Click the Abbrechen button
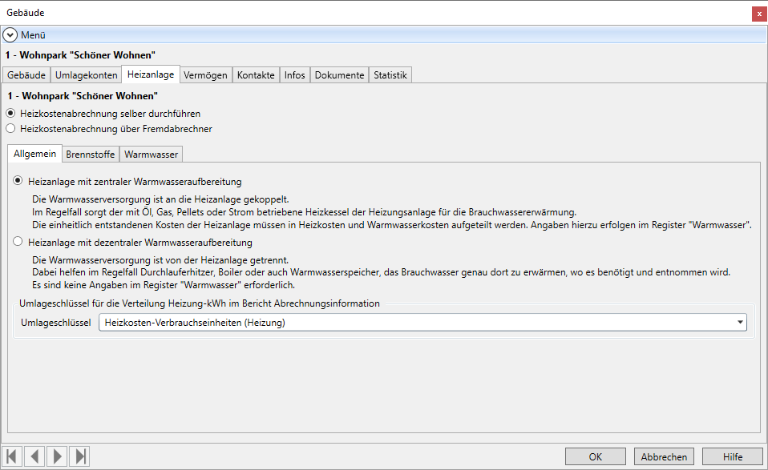Viewport: 768px width, 470px height. (664, 456)
